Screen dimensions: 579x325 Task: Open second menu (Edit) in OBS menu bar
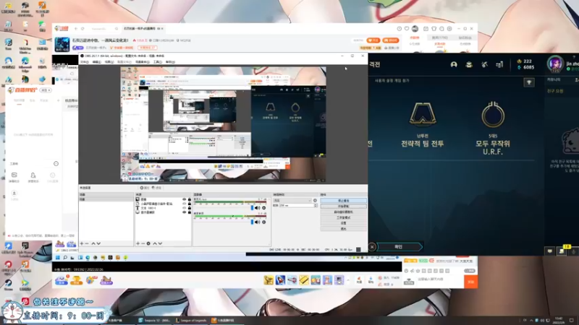97,62
